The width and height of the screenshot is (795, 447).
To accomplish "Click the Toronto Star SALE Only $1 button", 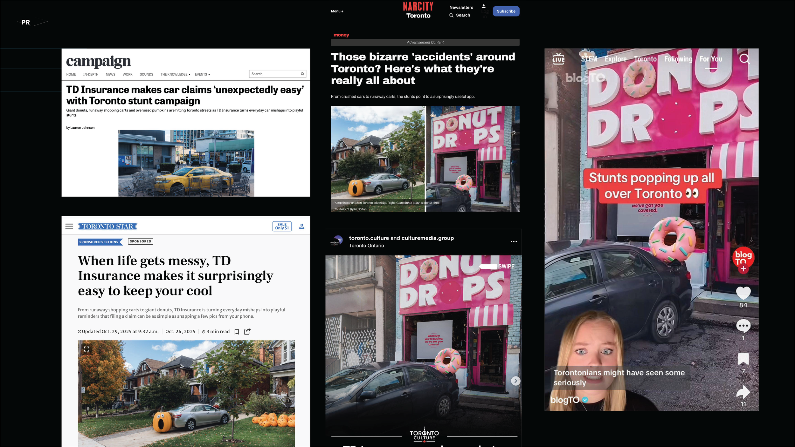I will pos(282,226).
